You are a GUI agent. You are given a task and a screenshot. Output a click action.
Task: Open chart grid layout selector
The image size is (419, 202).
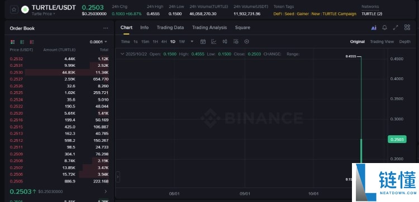tap(407, 27)
